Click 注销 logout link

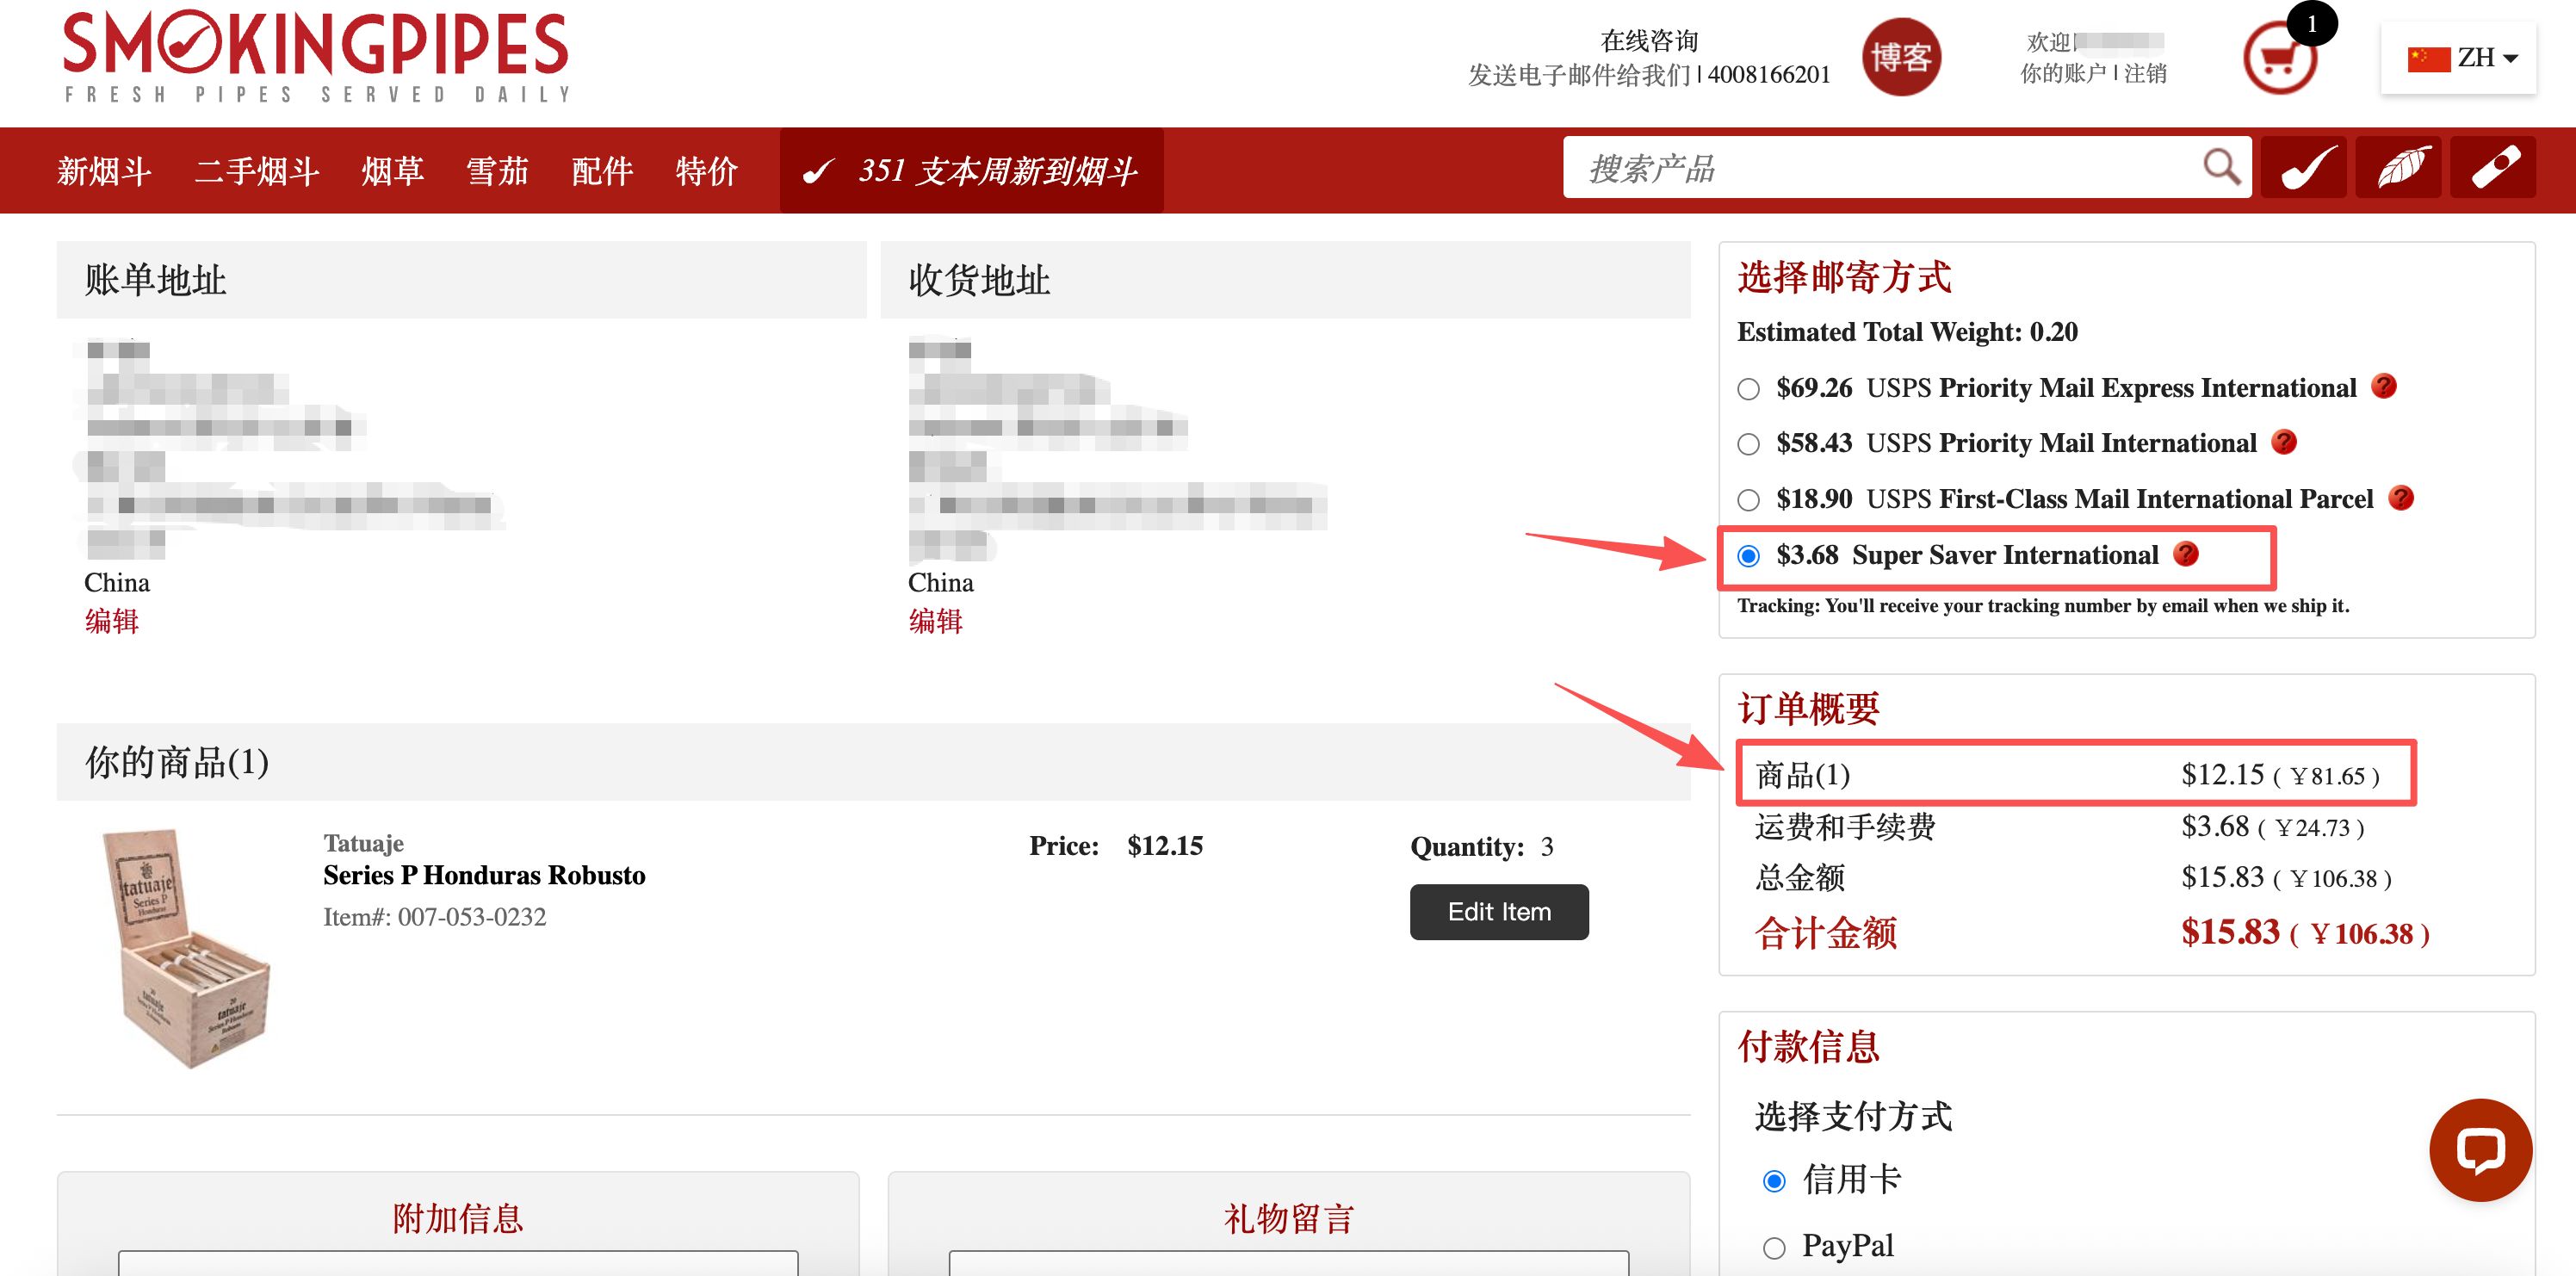[2145, 73]
